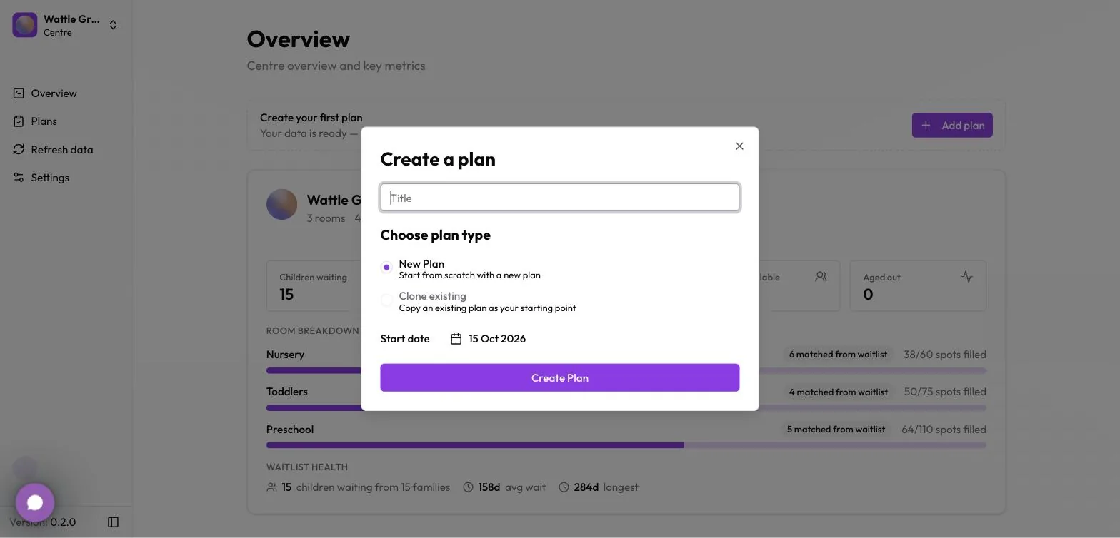
Task: Click the '284d' longest wait value
Action: pyautogui.click(x=586, y=487)
